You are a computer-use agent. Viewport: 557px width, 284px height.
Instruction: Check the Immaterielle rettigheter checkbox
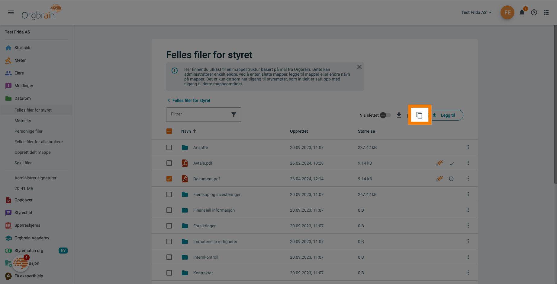pyautogui.click(x=169, y=241)
